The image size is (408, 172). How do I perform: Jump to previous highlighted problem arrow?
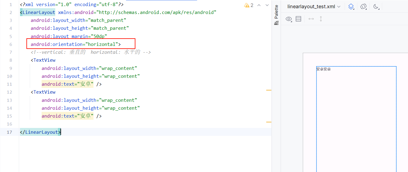tap(259, 5)
